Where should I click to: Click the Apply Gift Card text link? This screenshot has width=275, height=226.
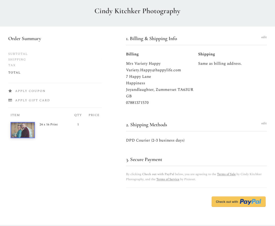pyautogui.click(x=32, y=100)
